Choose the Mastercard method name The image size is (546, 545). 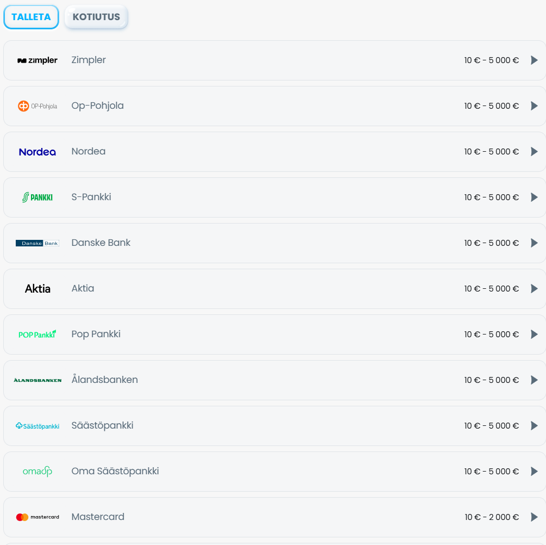coord(98,517)
